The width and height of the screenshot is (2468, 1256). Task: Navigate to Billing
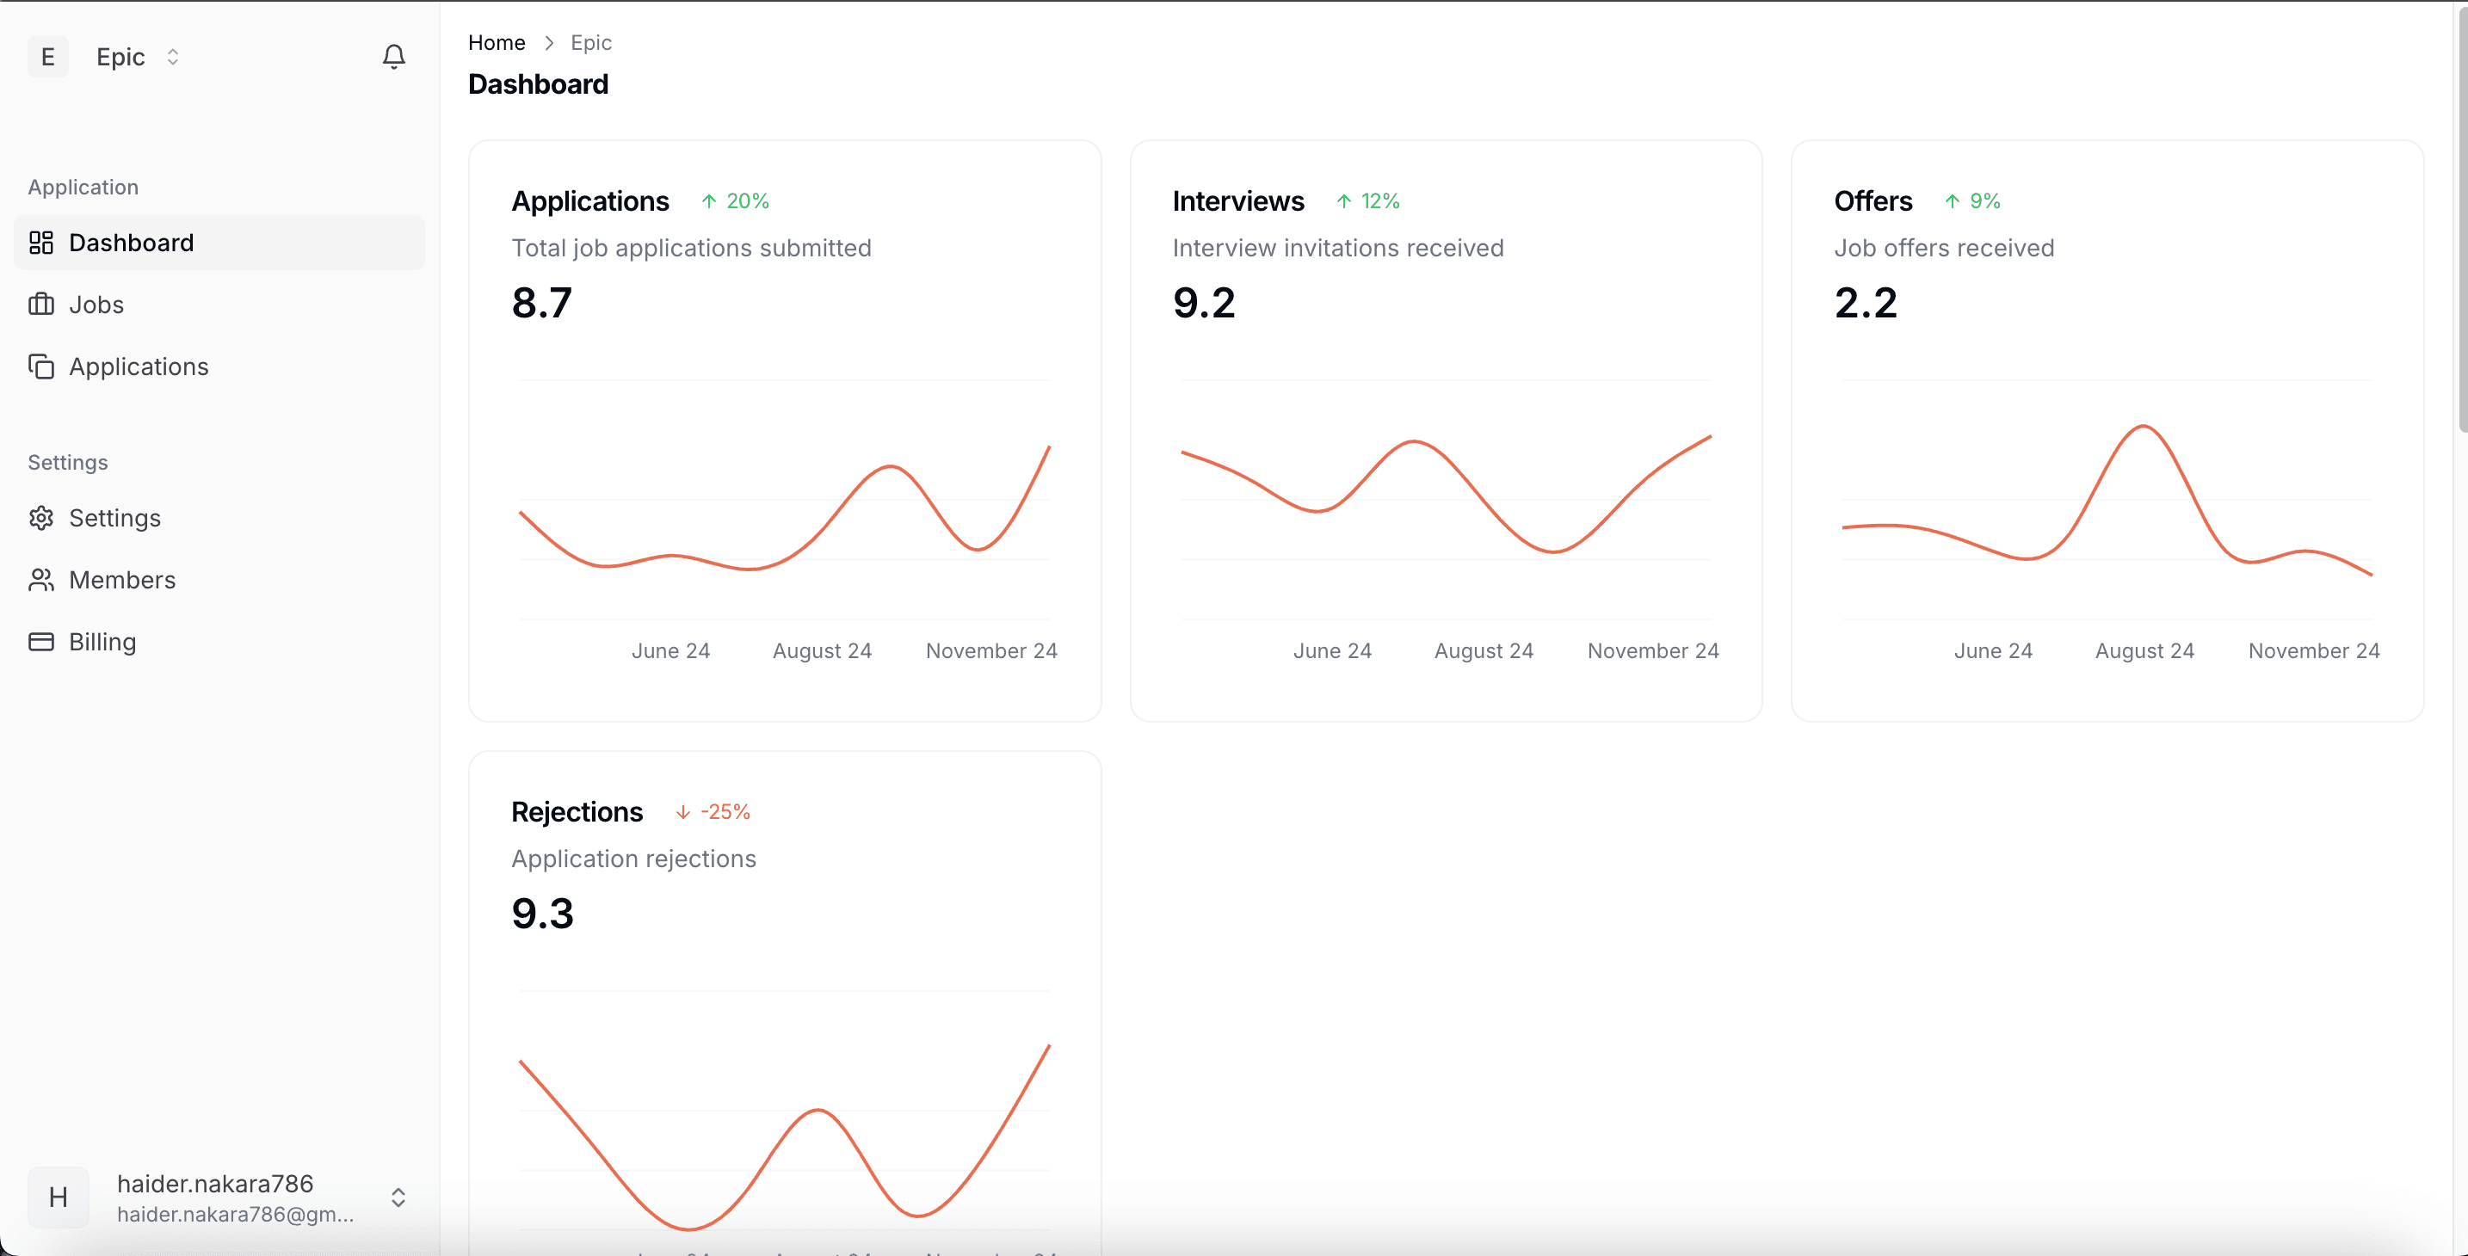[219, 641]
